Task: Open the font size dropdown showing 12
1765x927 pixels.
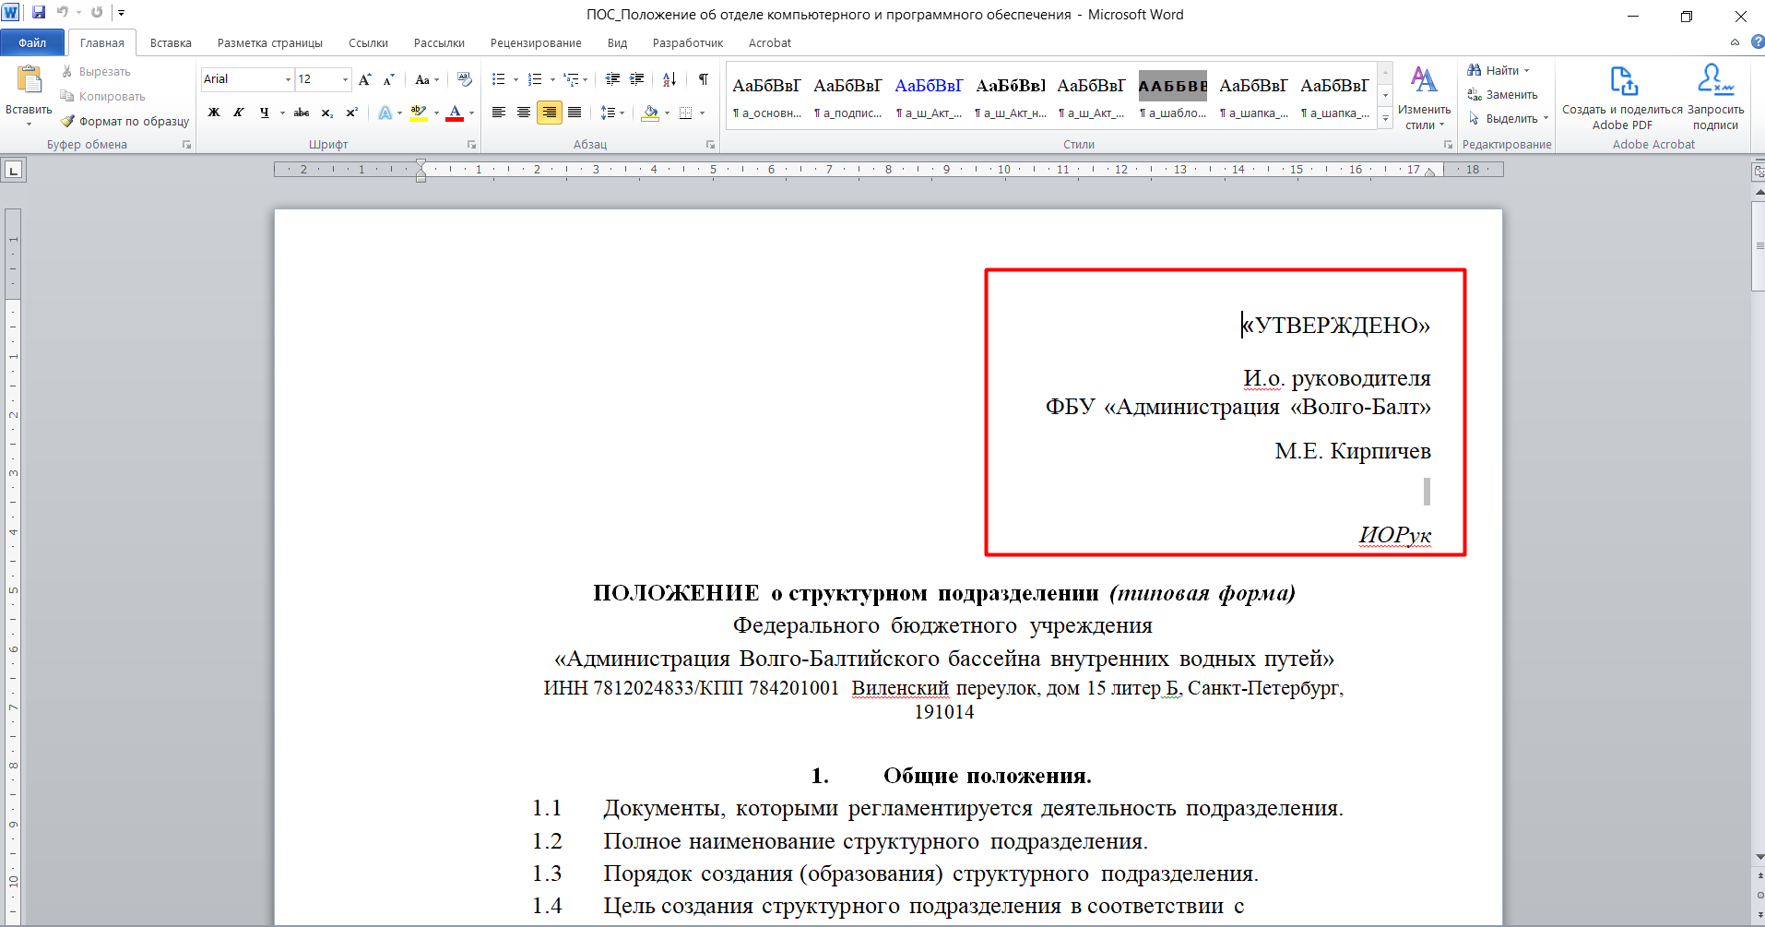Action: (346, 79)
